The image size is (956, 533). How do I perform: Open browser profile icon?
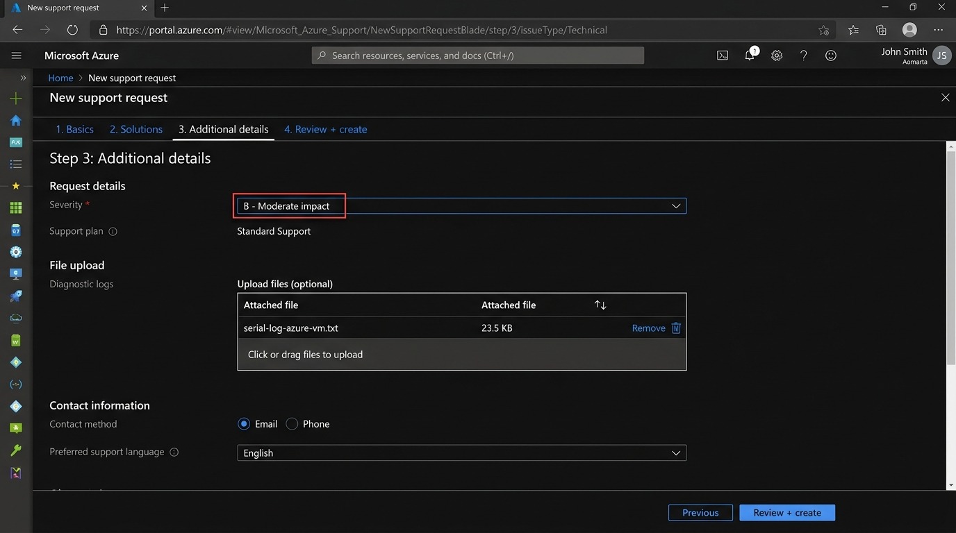909,30
